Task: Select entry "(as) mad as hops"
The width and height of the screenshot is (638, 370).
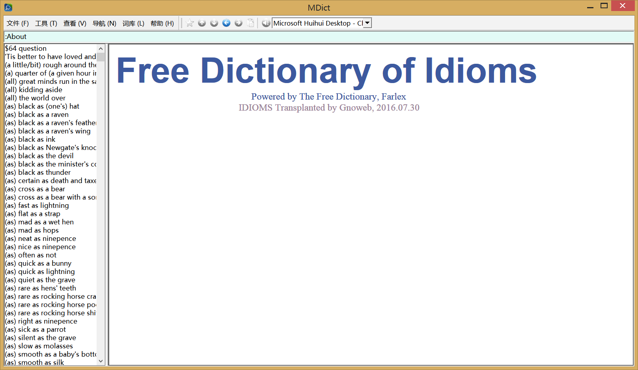Action: pyautogui.click(x=32, y=230)
